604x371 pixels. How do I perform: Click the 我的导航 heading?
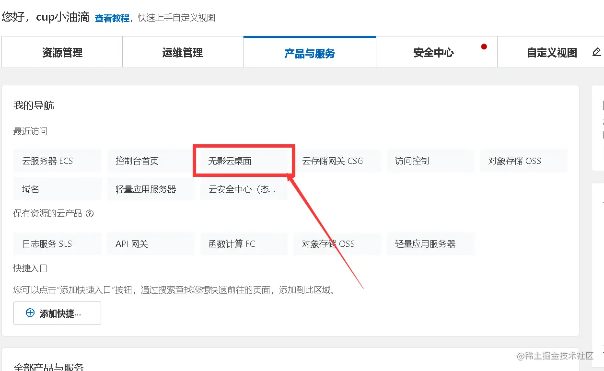point(34,105)
